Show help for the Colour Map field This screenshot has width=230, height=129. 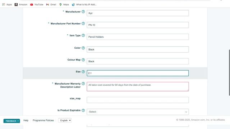83,60
